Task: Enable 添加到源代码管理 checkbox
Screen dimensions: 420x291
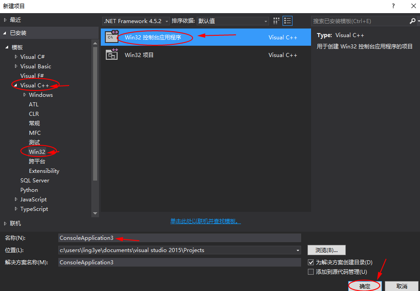Action: (x=311, y=272)
